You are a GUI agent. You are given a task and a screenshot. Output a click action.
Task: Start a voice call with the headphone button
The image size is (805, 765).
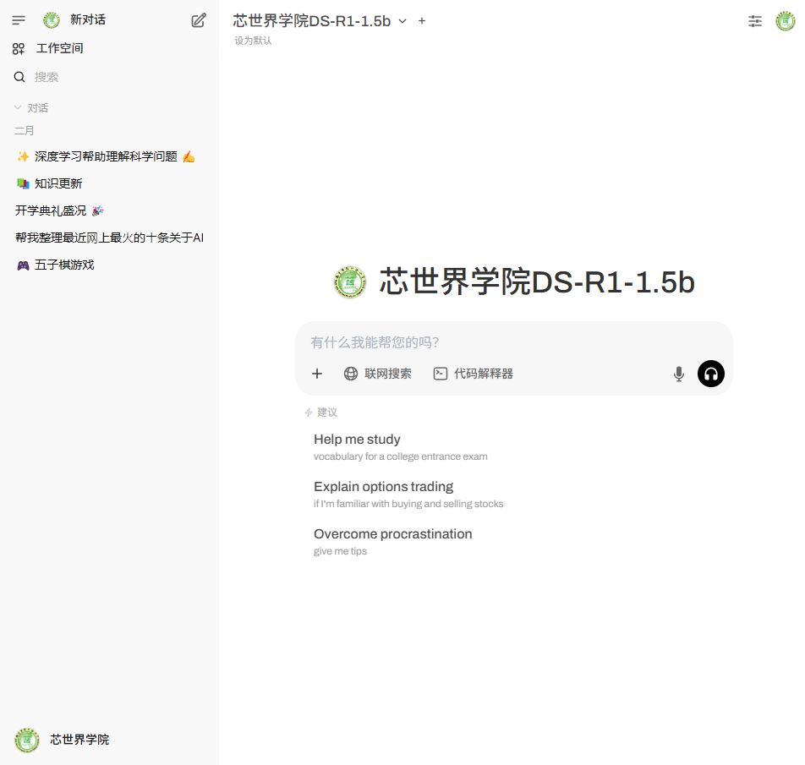tap(711, 374)
